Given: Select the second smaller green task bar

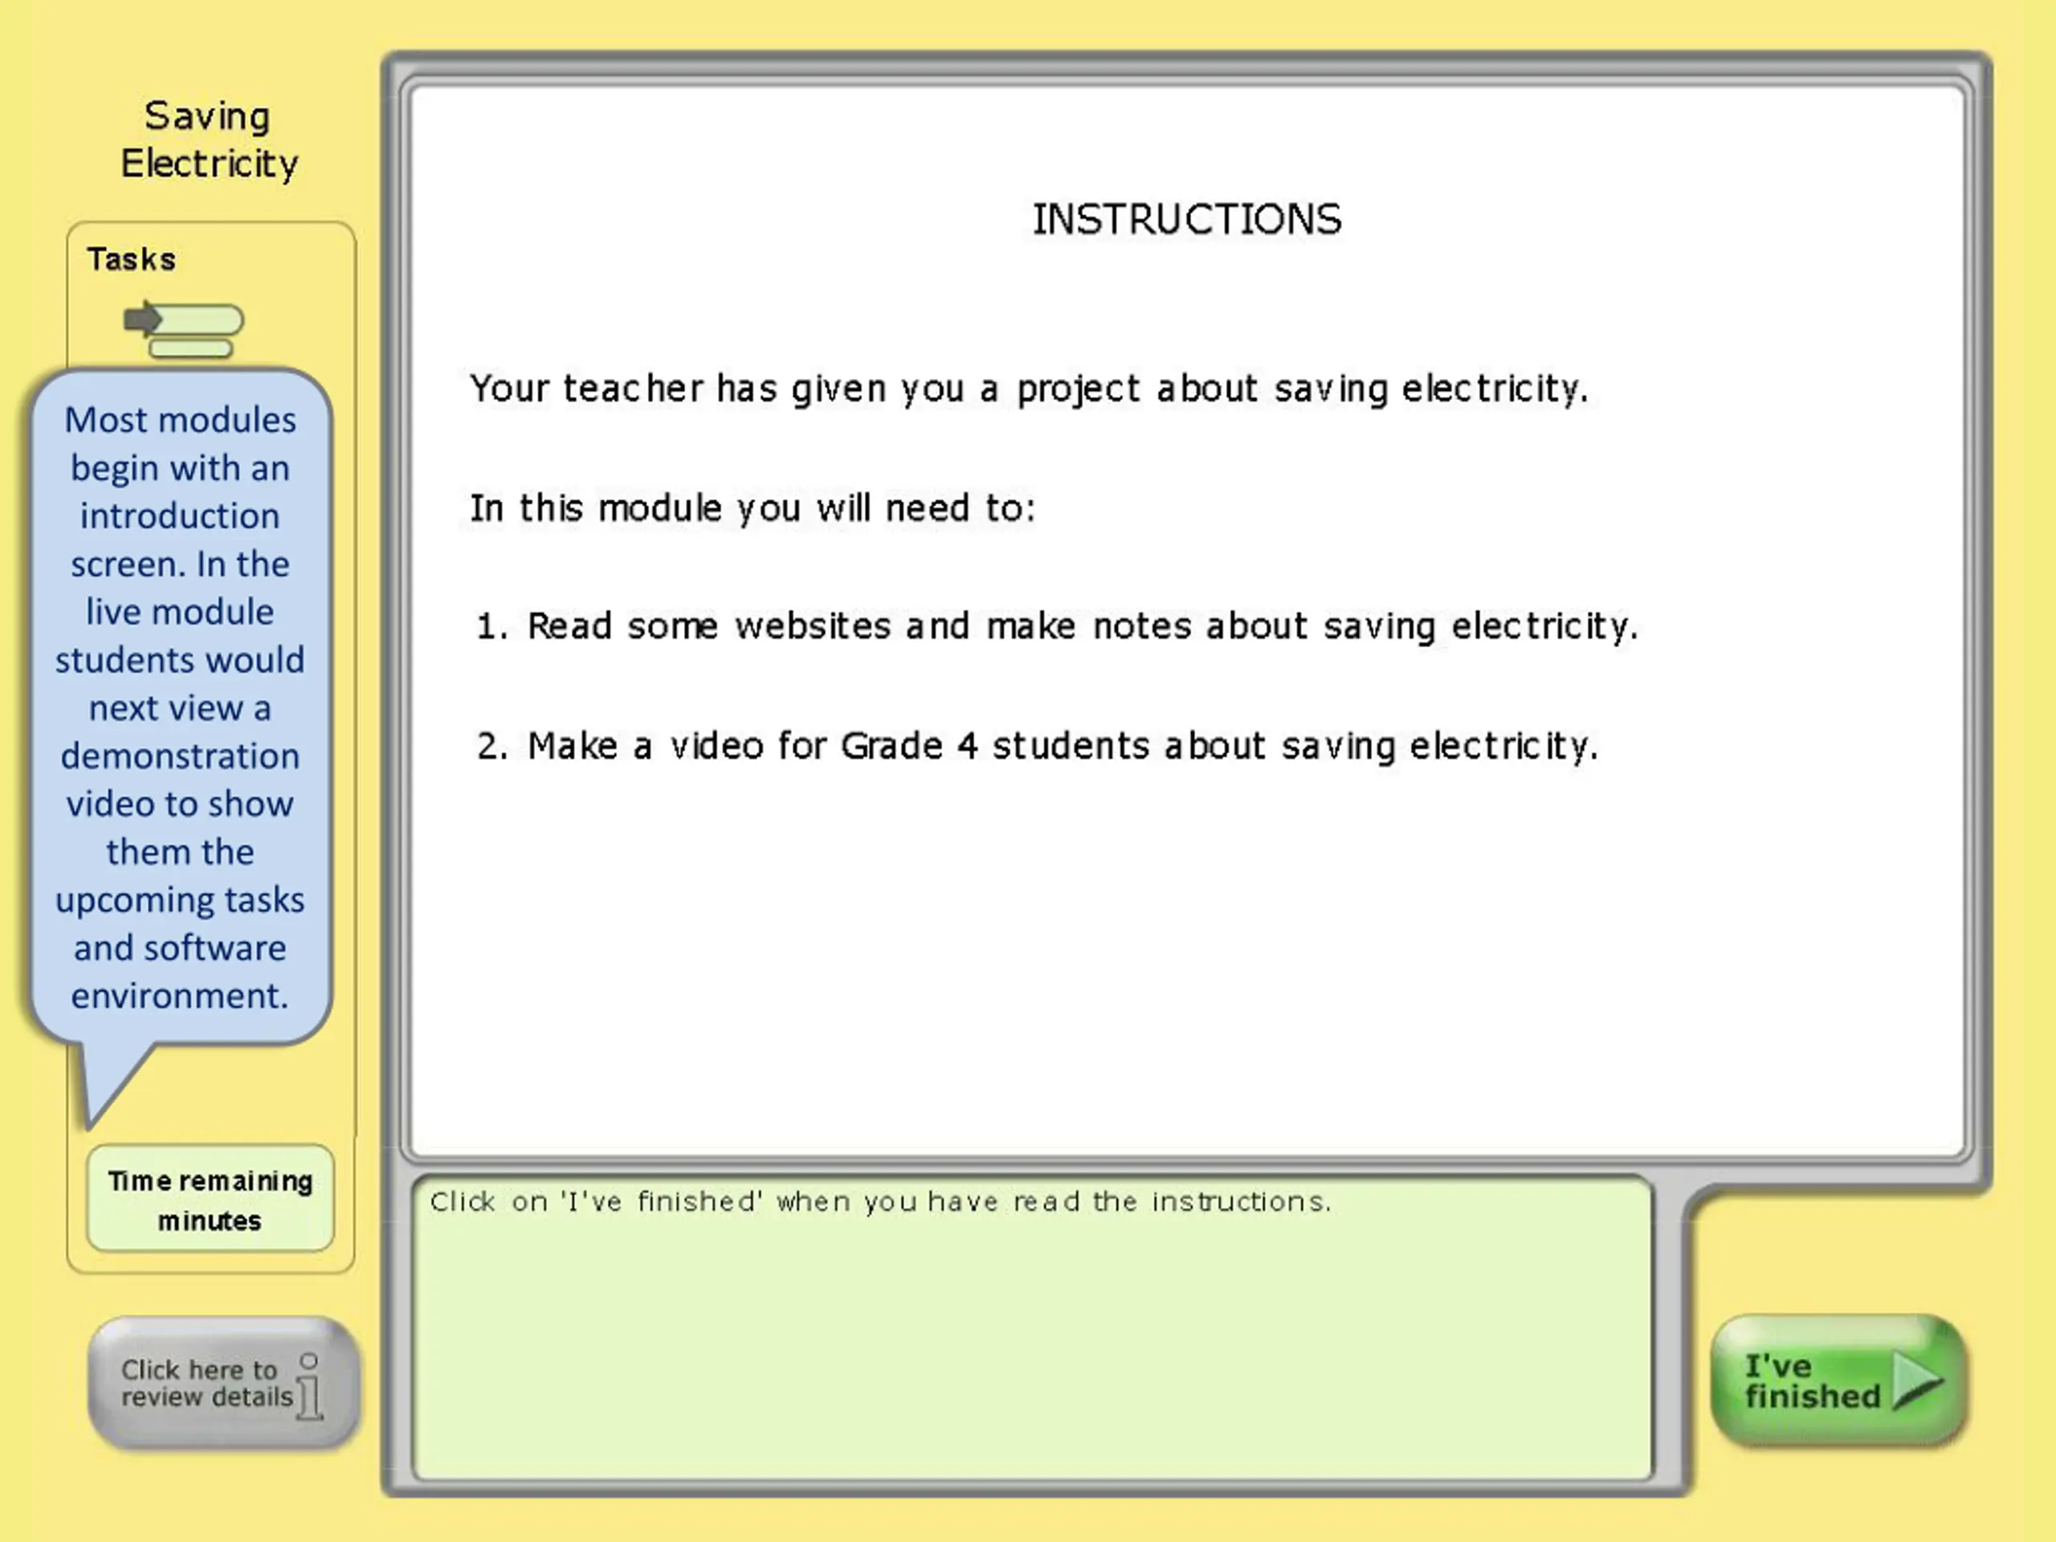Looking at the screenshot, I should [x=190, y=349].
